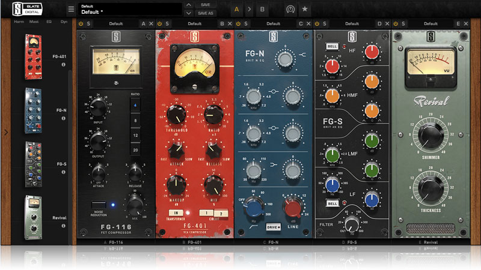Image resolution: width=481 pixels, height=270 pixels.
Task: Click the SAVE AS button
Action: pos(206,13)
